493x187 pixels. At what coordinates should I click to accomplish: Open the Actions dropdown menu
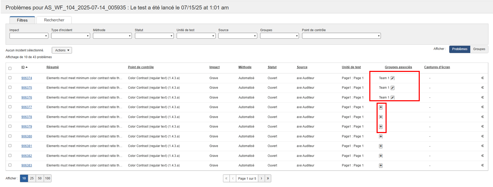click(62, 50)
